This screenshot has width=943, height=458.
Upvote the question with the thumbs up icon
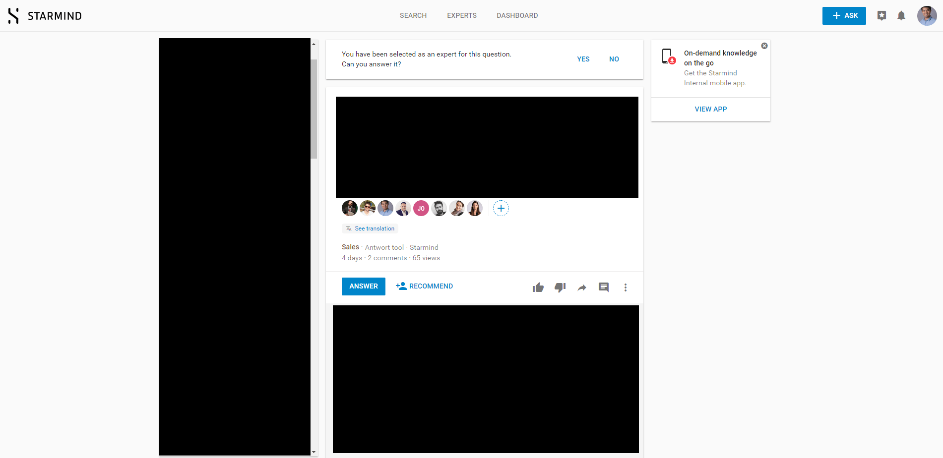pyautogui.click(x=538, y=287)
